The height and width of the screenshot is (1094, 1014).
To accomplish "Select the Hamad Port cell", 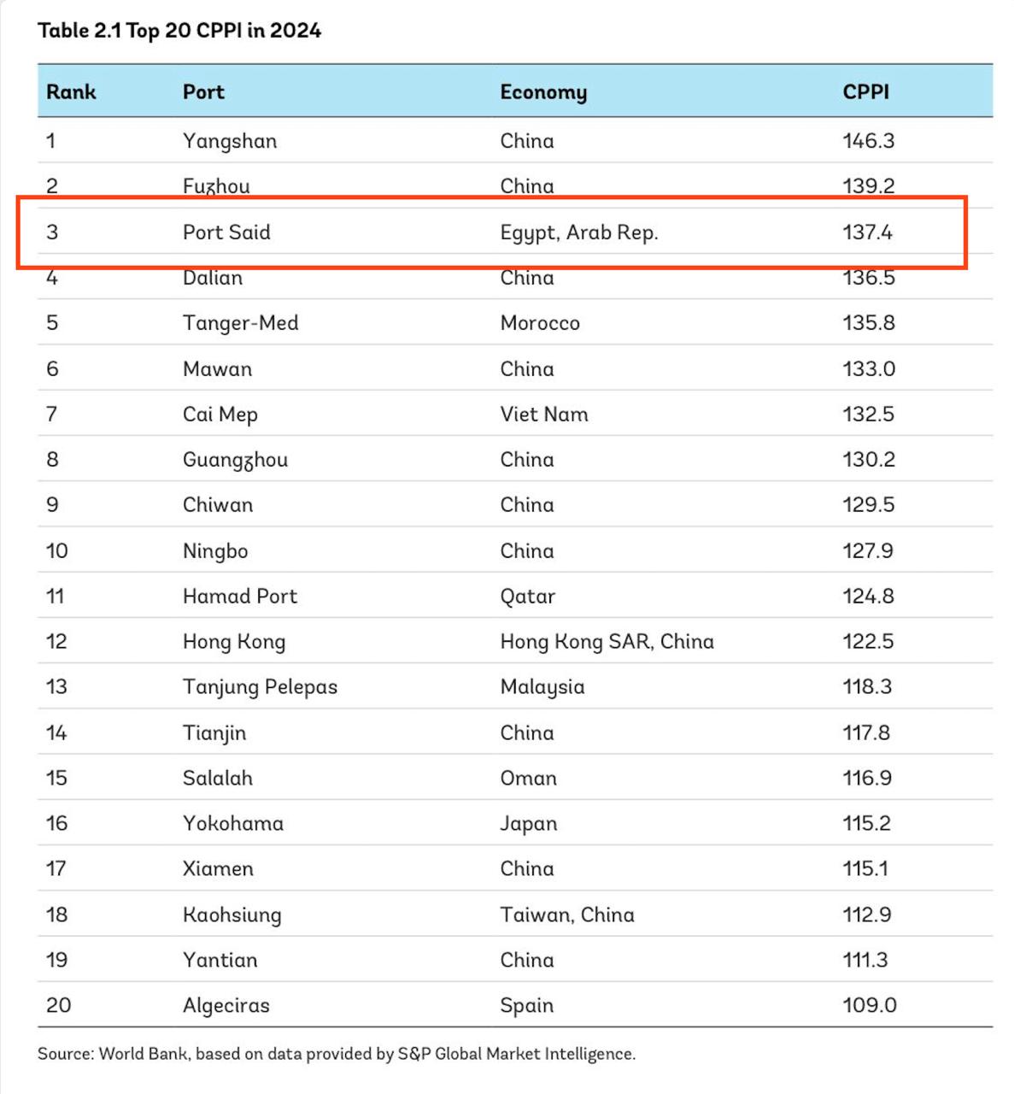I will [x=240, y=597].
